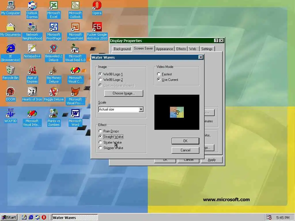Click the system tray scheduler icon

click(269, 218)
